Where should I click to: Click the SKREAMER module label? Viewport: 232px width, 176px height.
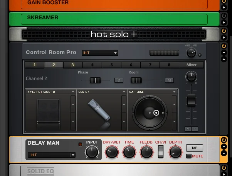[43, 17]
